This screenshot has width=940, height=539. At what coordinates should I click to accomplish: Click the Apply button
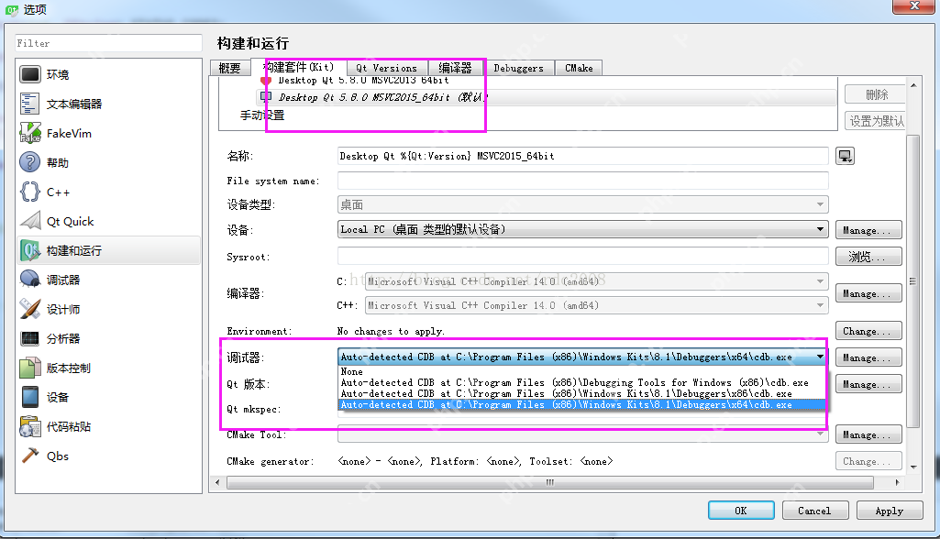click(x=889, y=511)
